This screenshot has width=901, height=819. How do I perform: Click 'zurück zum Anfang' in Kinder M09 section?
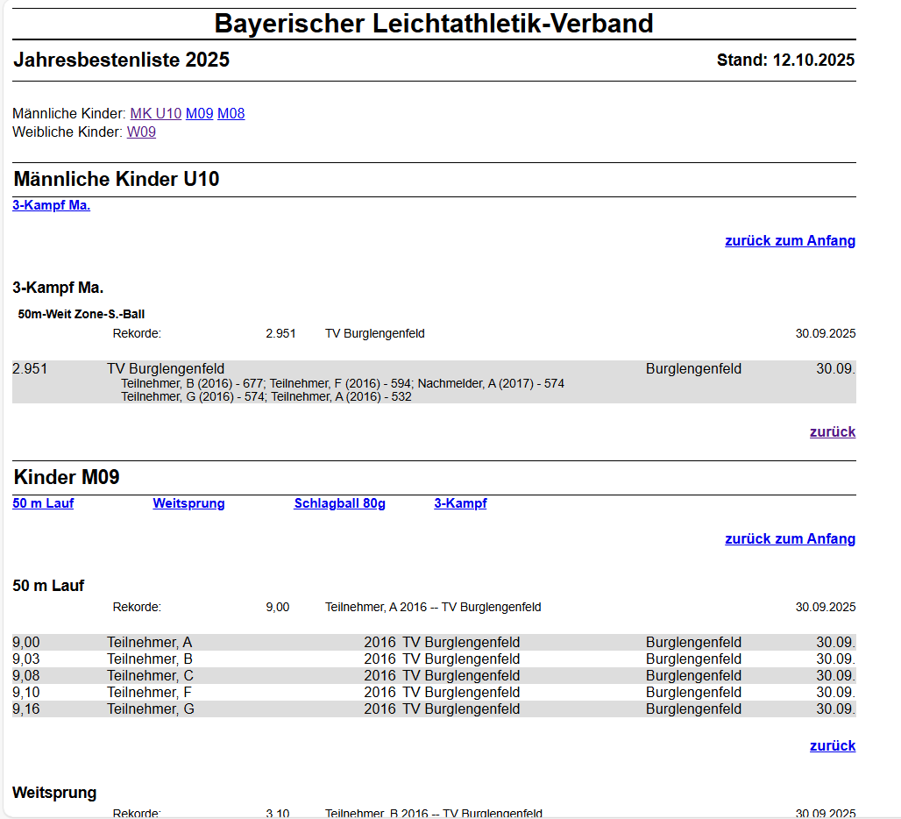tap(790, 539)
